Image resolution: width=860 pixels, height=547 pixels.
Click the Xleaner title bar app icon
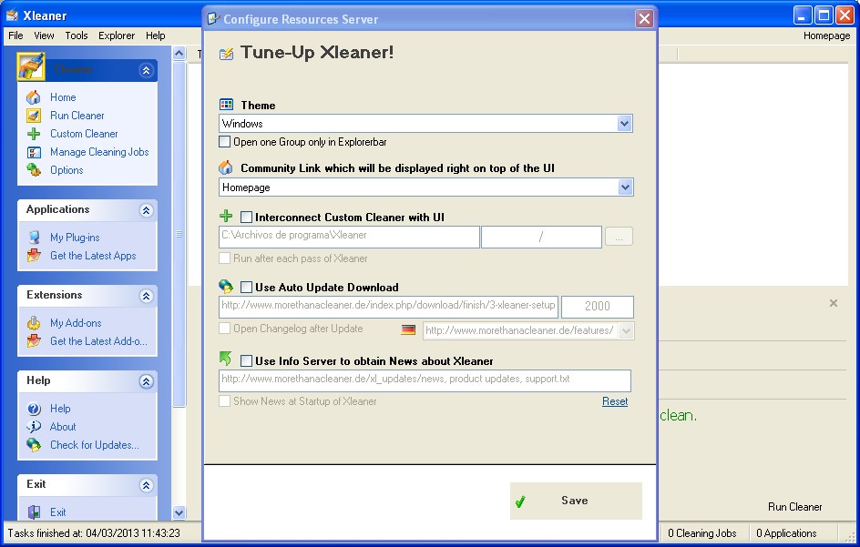[x=12, y=15]
